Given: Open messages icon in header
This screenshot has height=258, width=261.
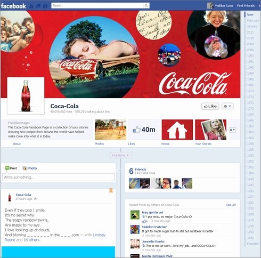Looking at the screenshot, I should point(38,6).
